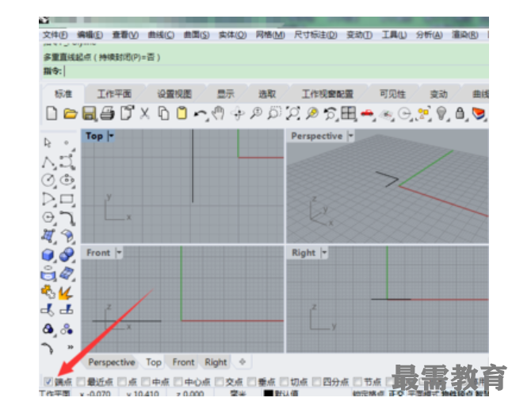This screenshot has height=409, width=512.
Task: Click the Zoom extents icon
Action: [293, 113]
